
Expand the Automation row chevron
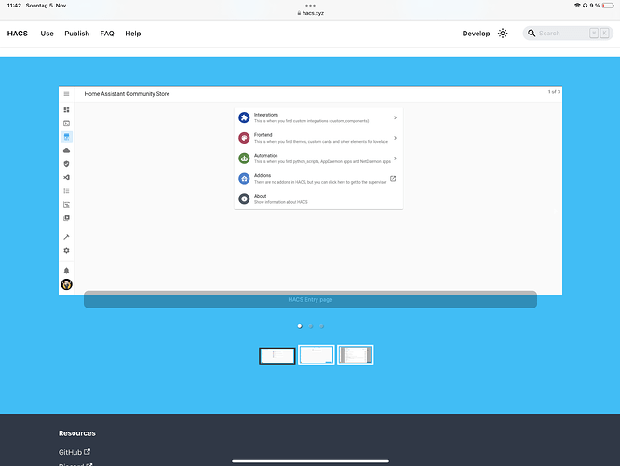[x=395, y=158]
